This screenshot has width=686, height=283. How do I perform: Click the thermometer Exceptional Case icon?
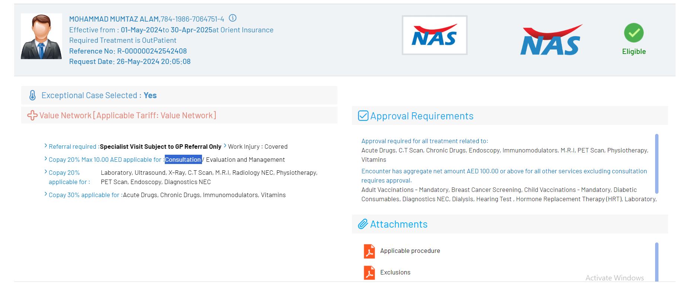click(32, 96)
